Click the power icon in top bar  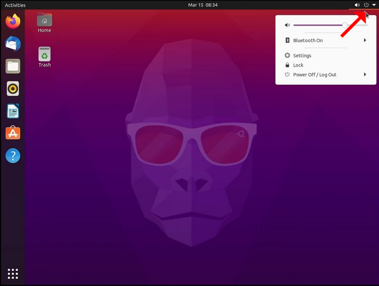point(366,5)
